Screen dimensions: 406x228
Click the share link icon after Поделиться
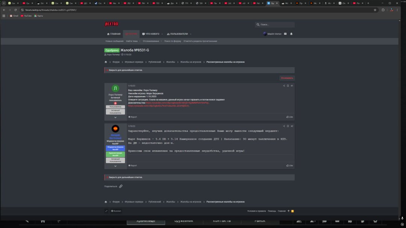pos(121,186)
